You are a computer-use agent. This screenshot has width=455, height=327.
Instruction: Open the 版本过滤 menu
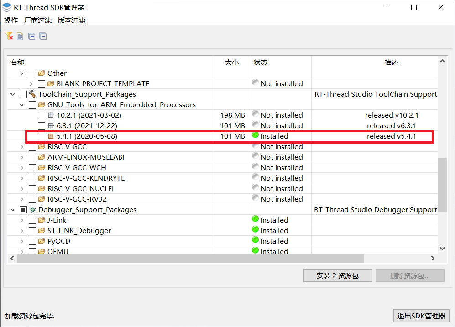[x=71, y=20]
